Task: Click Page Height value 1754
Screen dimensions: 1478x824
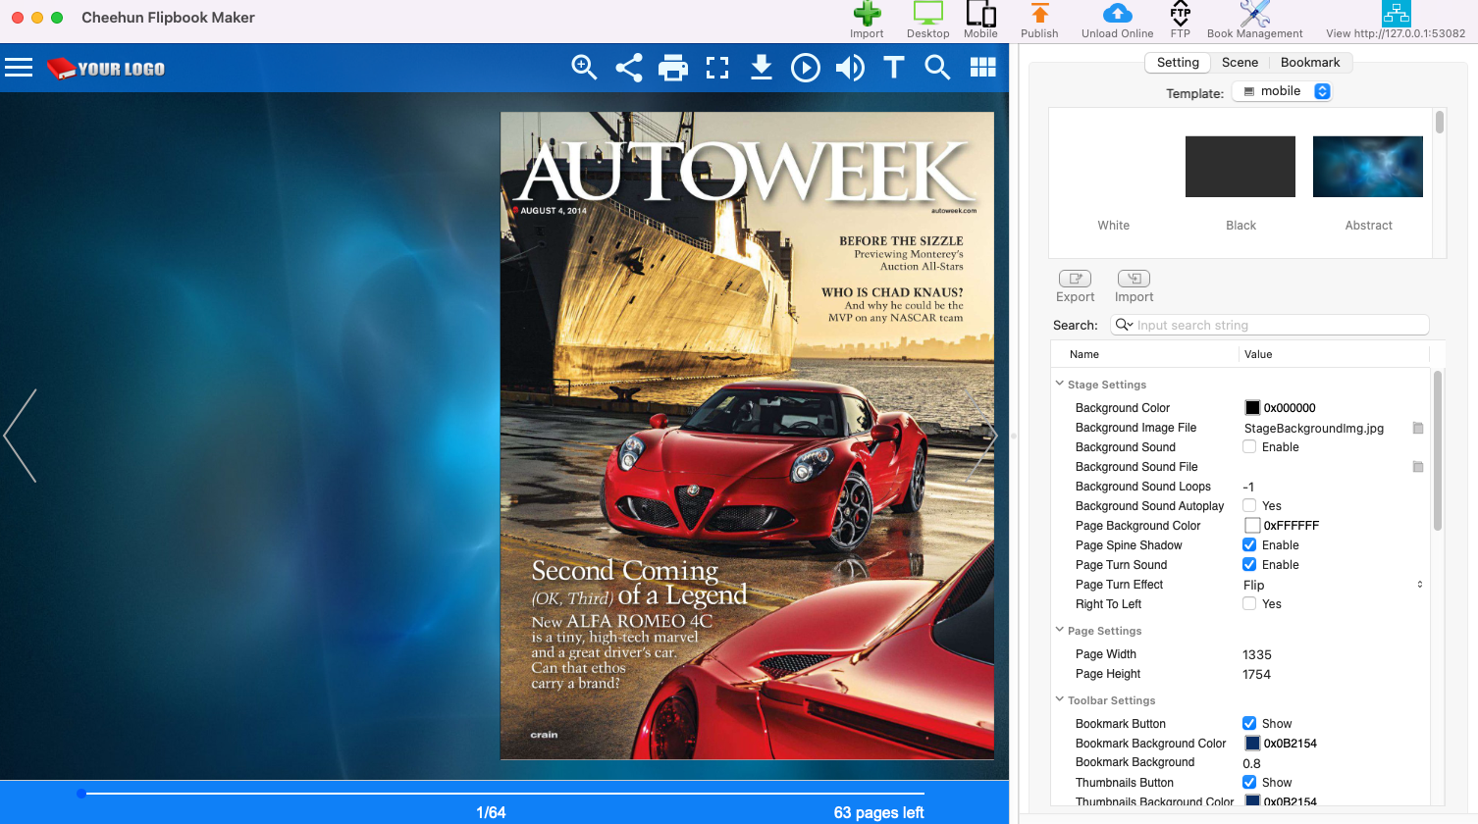Action: coord(1257,675)
